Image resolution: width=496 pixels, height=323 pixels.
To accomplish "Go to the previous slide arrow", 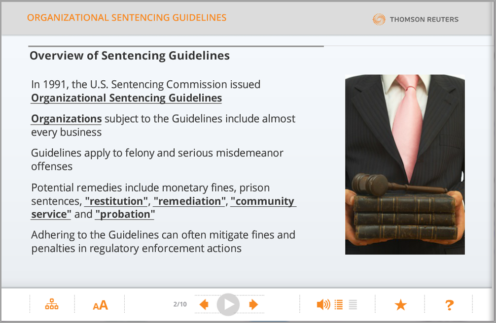I will pyautogui.click(x=204, y=305).
